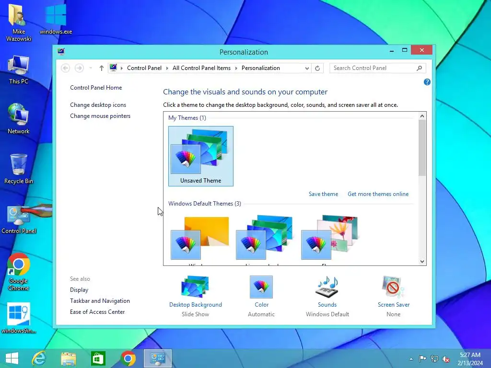Screen dimensions: 491x368
Task: Click Change mouse pointers link
Action: pyautogui.click(x=100, y=116)
